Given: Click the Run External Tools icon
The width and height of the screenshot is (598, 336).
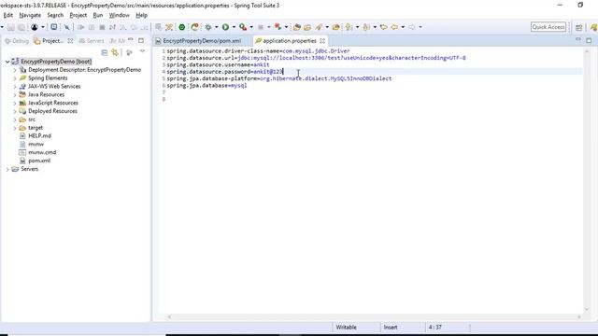Looking at the screenshot, I should (x=243, y=27).
